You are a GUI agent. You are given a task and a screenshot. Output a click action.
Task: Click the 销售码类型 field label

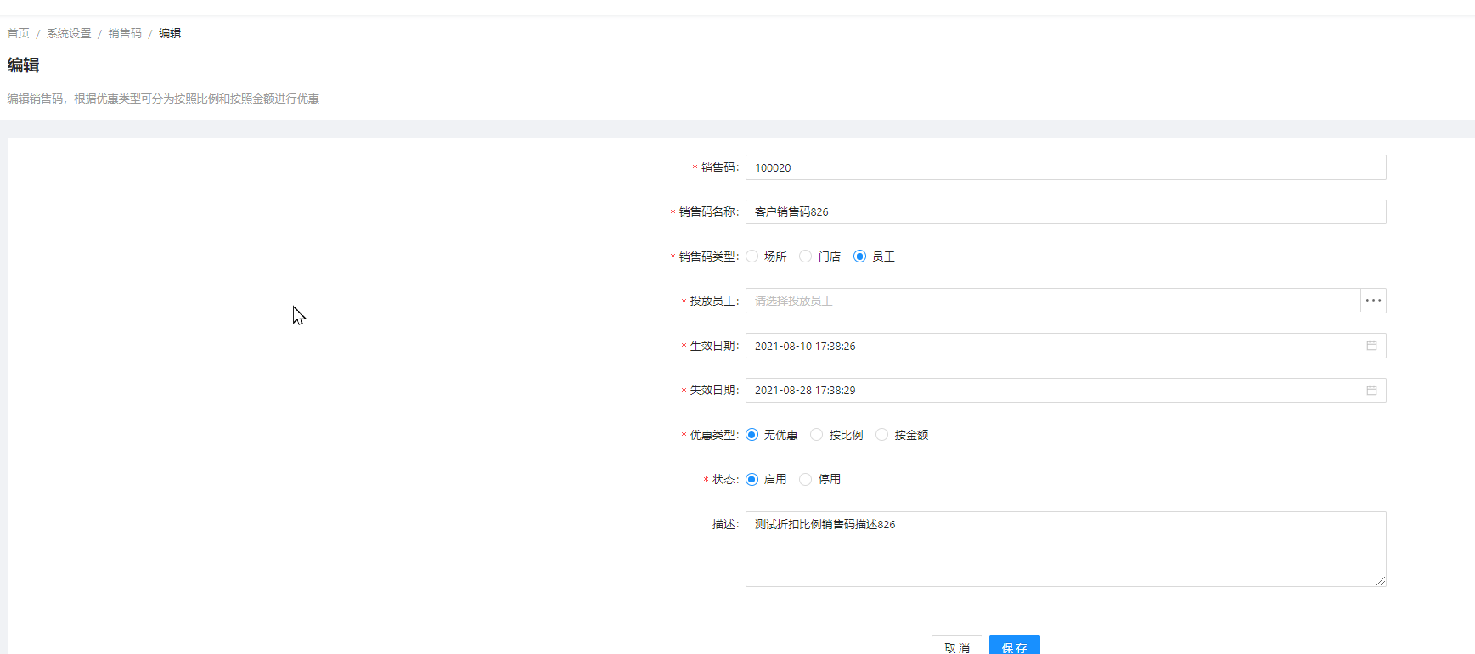click(x=708, y=257)
